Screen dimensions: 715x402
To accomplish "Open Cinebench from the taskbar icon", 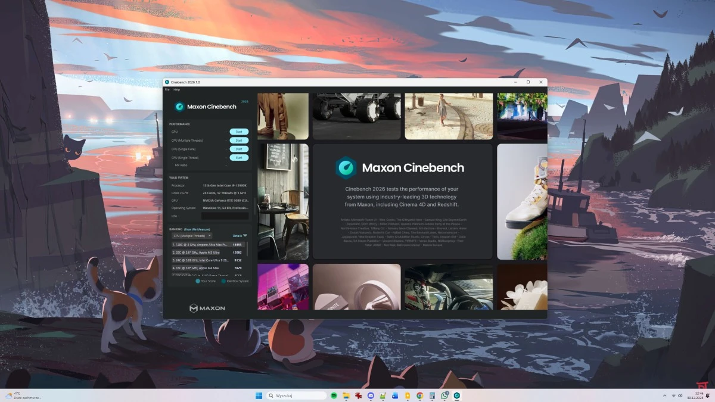I will pos(457,395).
